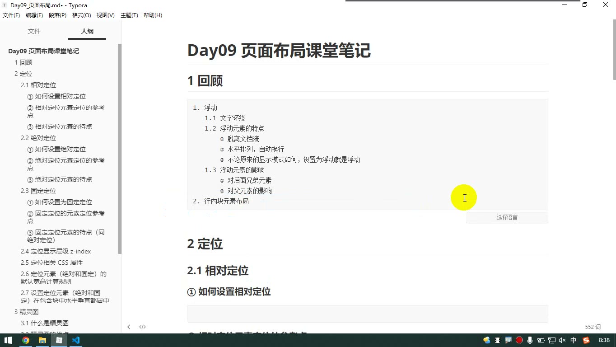Jump to outline item 3 精灵图
Image resolution: width=616 pixels, height=347 pixels.
27,312
